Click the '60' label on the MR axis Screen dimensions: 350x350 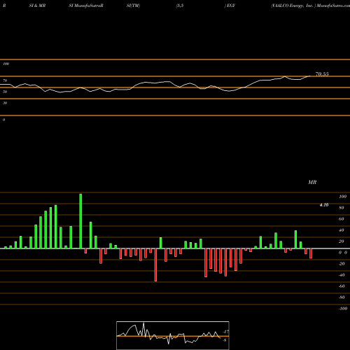coord(342,219)
